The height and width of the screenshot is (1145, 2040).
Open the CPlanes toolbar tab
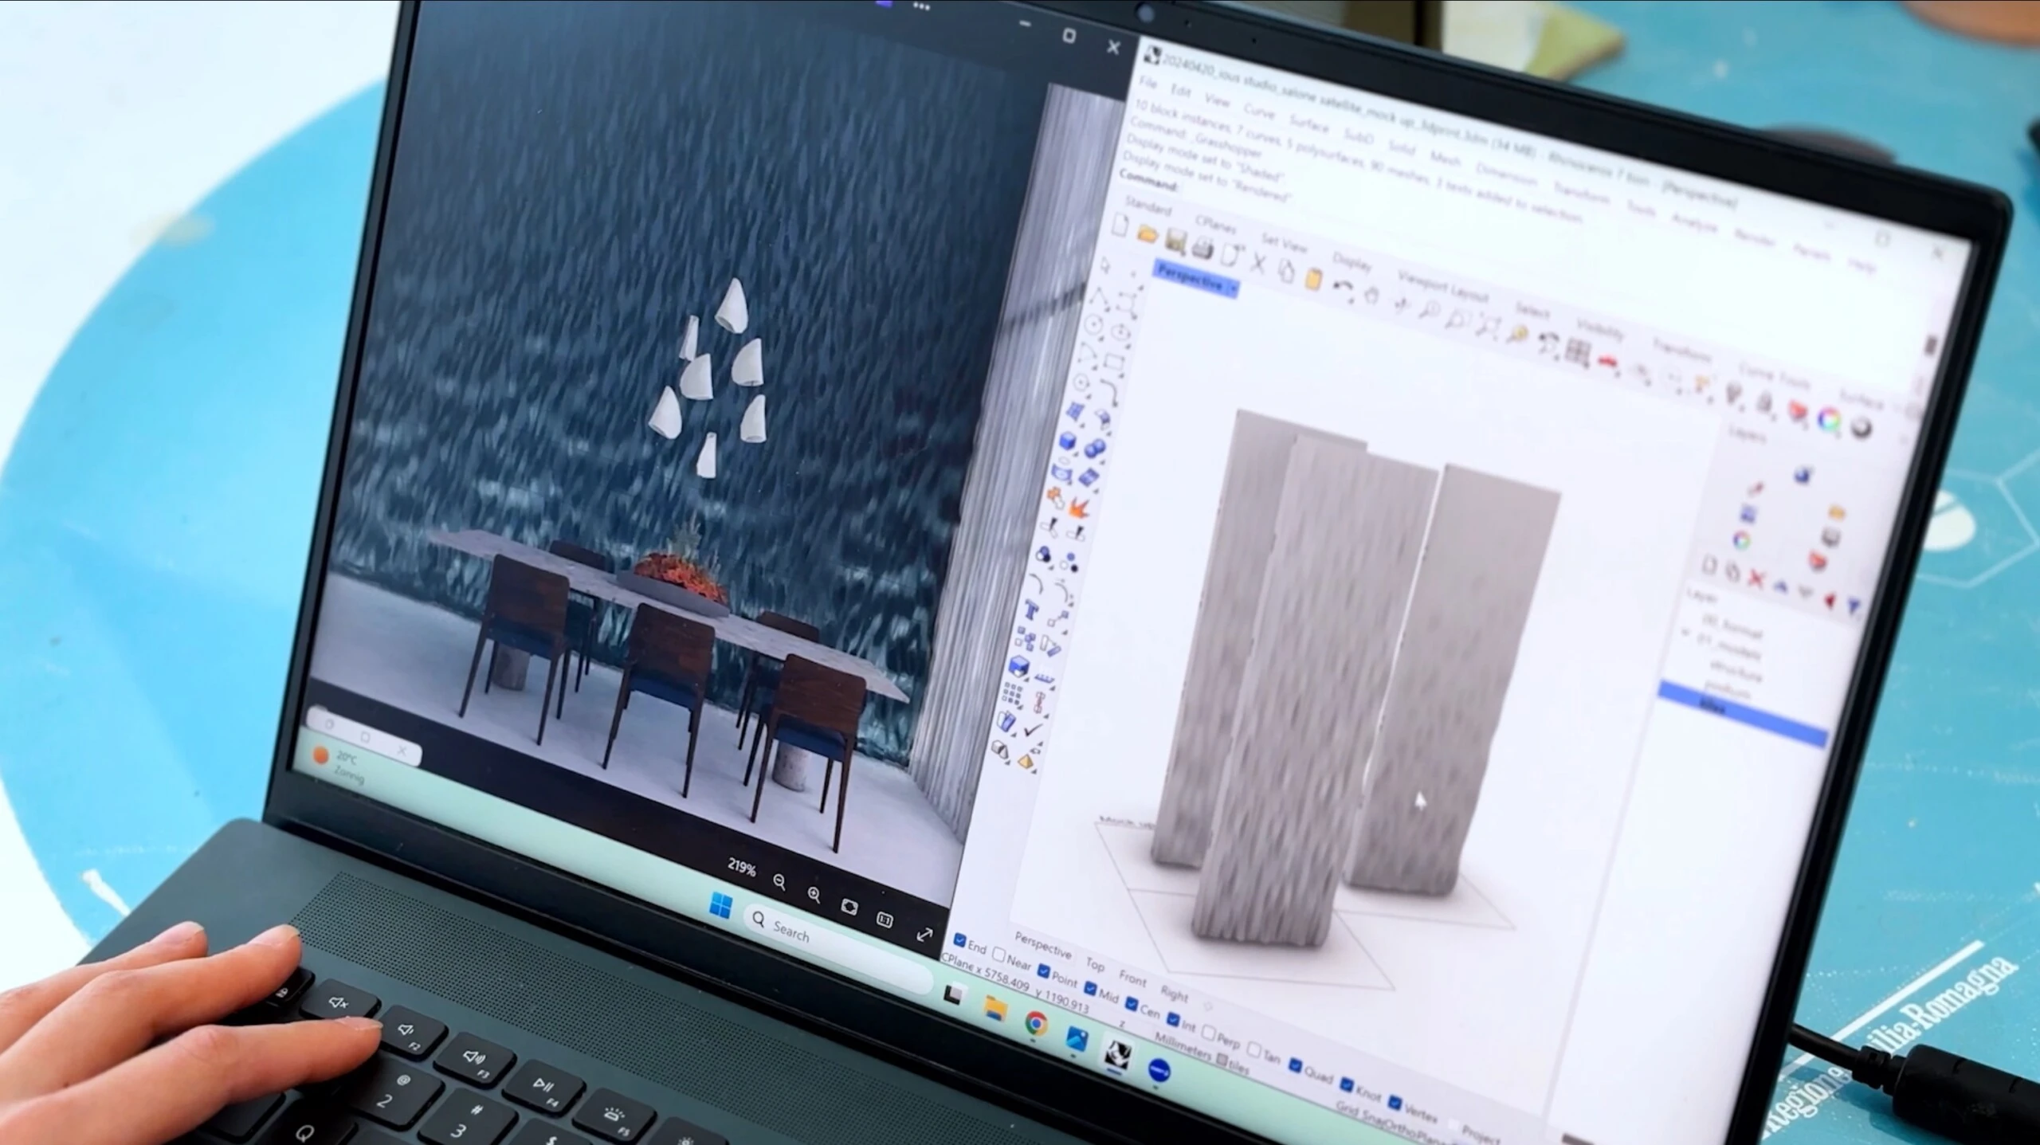click(1215, 222)
